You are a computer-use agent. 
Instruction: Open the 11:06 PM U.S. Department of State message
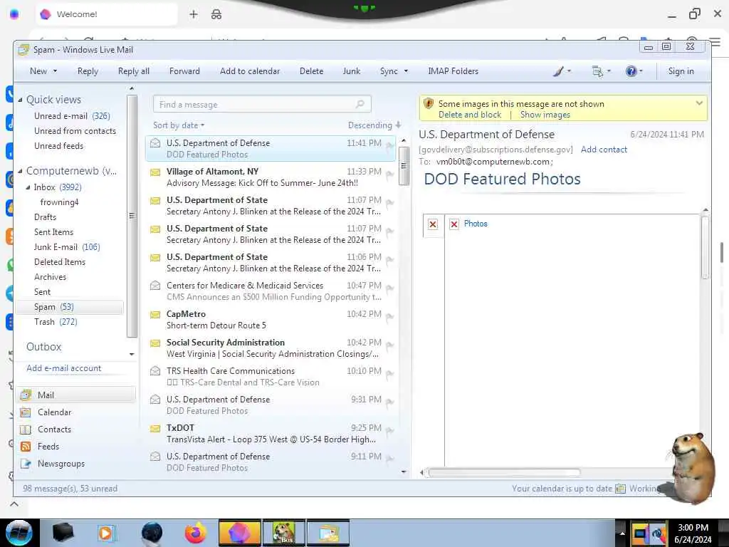[270, 262]
